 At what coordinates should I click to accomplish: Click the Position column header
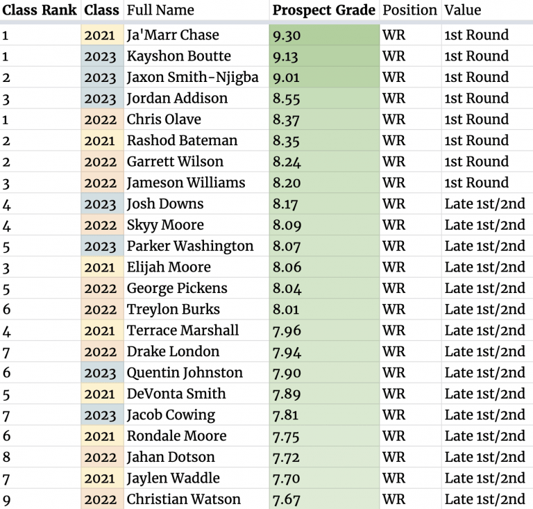pyautogui.click(x=410, y=10)
